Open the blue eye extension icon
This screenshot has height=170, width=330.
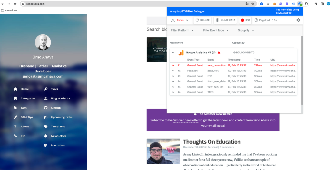click(262, 4)
